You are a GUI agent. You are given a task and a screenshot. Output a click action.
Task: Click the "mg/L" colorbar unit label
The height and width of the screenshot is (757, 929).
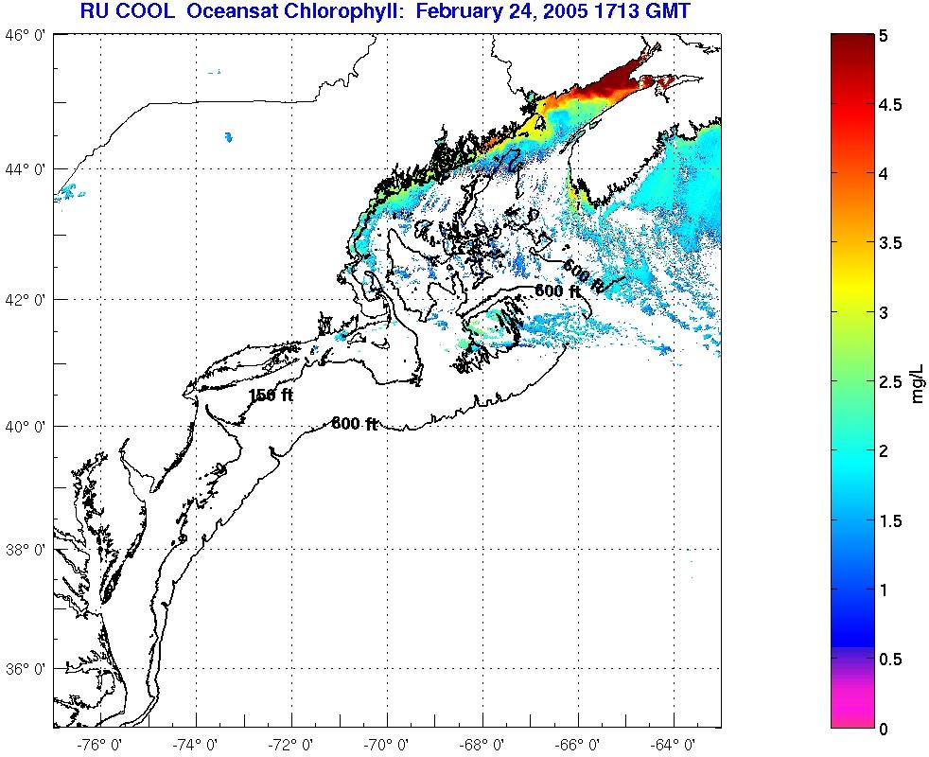[x=918, y=383]
